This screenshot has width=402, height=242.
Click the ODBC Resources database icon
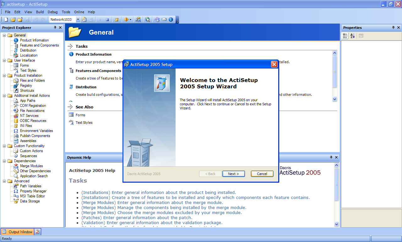coord(16,121)
